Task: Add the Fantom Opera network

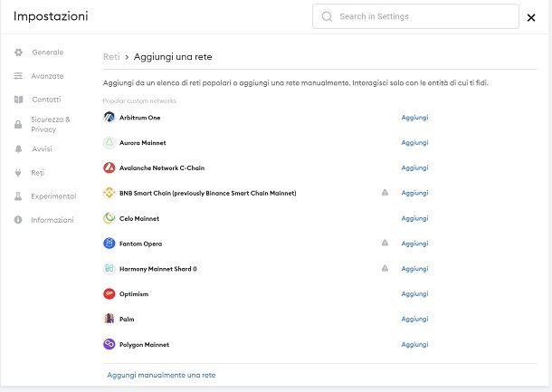Action: (x=414, y=244)
